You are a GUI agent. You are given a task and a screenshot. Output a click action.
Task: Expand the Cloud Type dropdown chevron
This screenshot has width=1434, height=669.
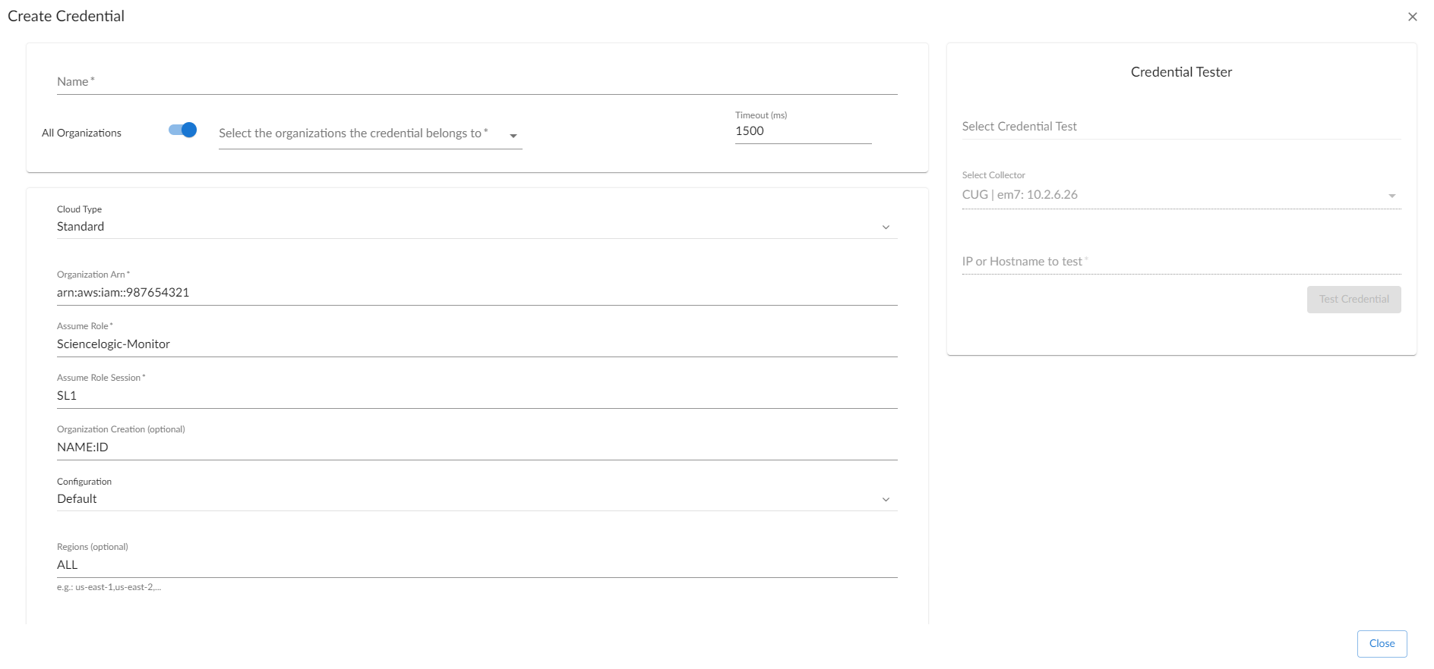point(885,228)
